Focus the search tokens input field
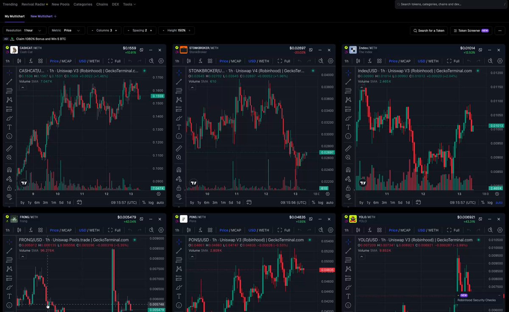This screenshot has height=312, width=509. (451, 4)
